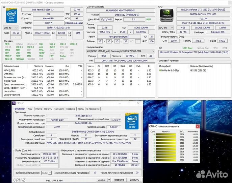This screenshot has height=183, width=232.
Task: Select the Тайминги tab in CPU-Z
Action: (59, 109)
